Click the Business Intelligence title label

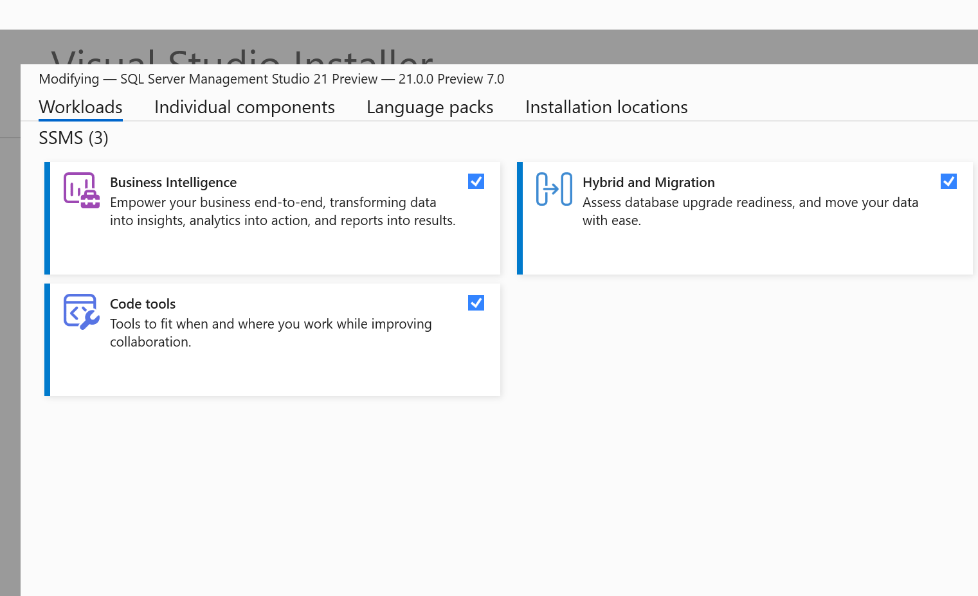(x=173, y=182)
